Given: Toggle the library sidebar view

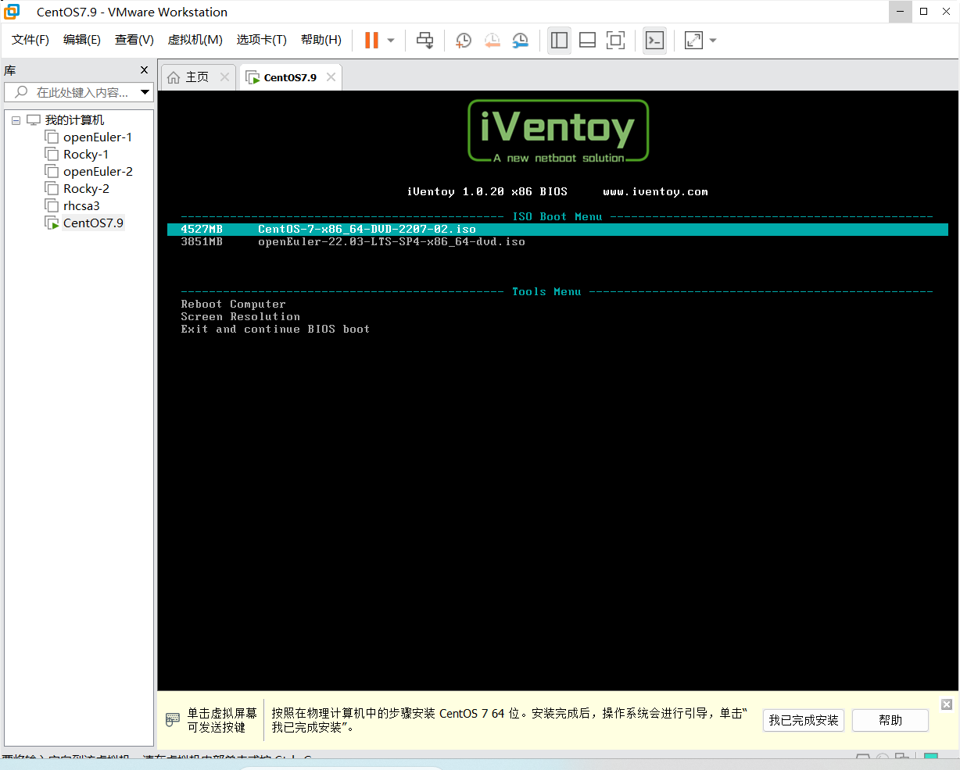Looking at the screenshot, I should click(x=559, y=40).
